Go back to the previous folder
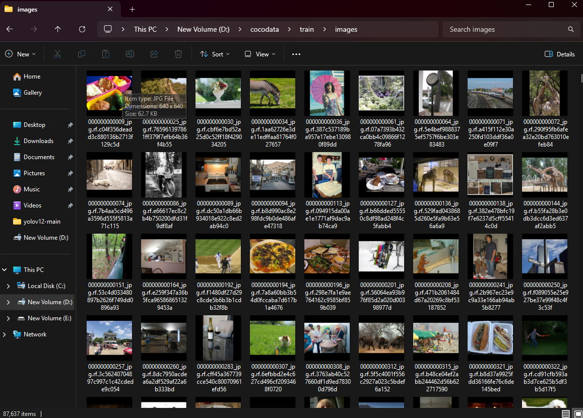 click(10, 29)
